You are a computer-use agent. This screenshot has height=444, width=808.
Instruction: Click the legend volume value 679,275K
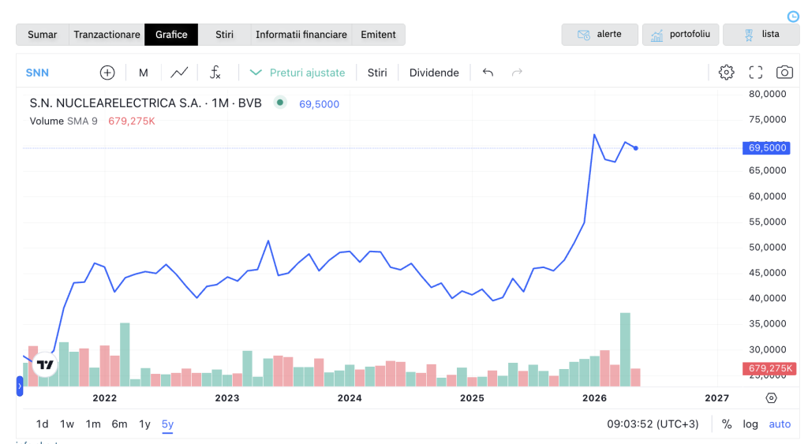(132, 121)
